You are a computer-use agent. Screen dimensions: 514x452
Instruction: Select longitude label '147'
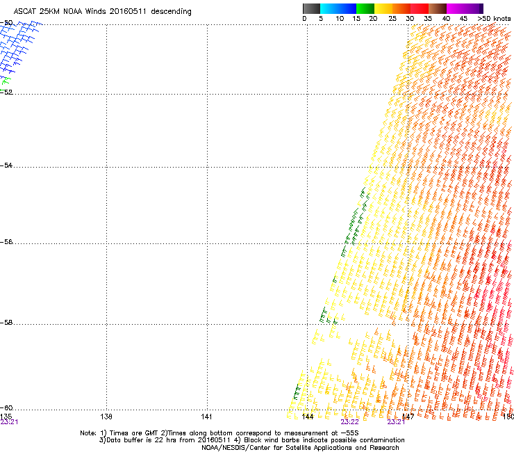408,417
